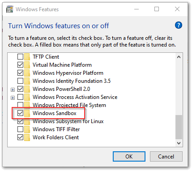This screenshot has width=192, height=171.
Task: Click the Windows Features title bar icon
Action: pyautogui.click(x=10, y=9)
